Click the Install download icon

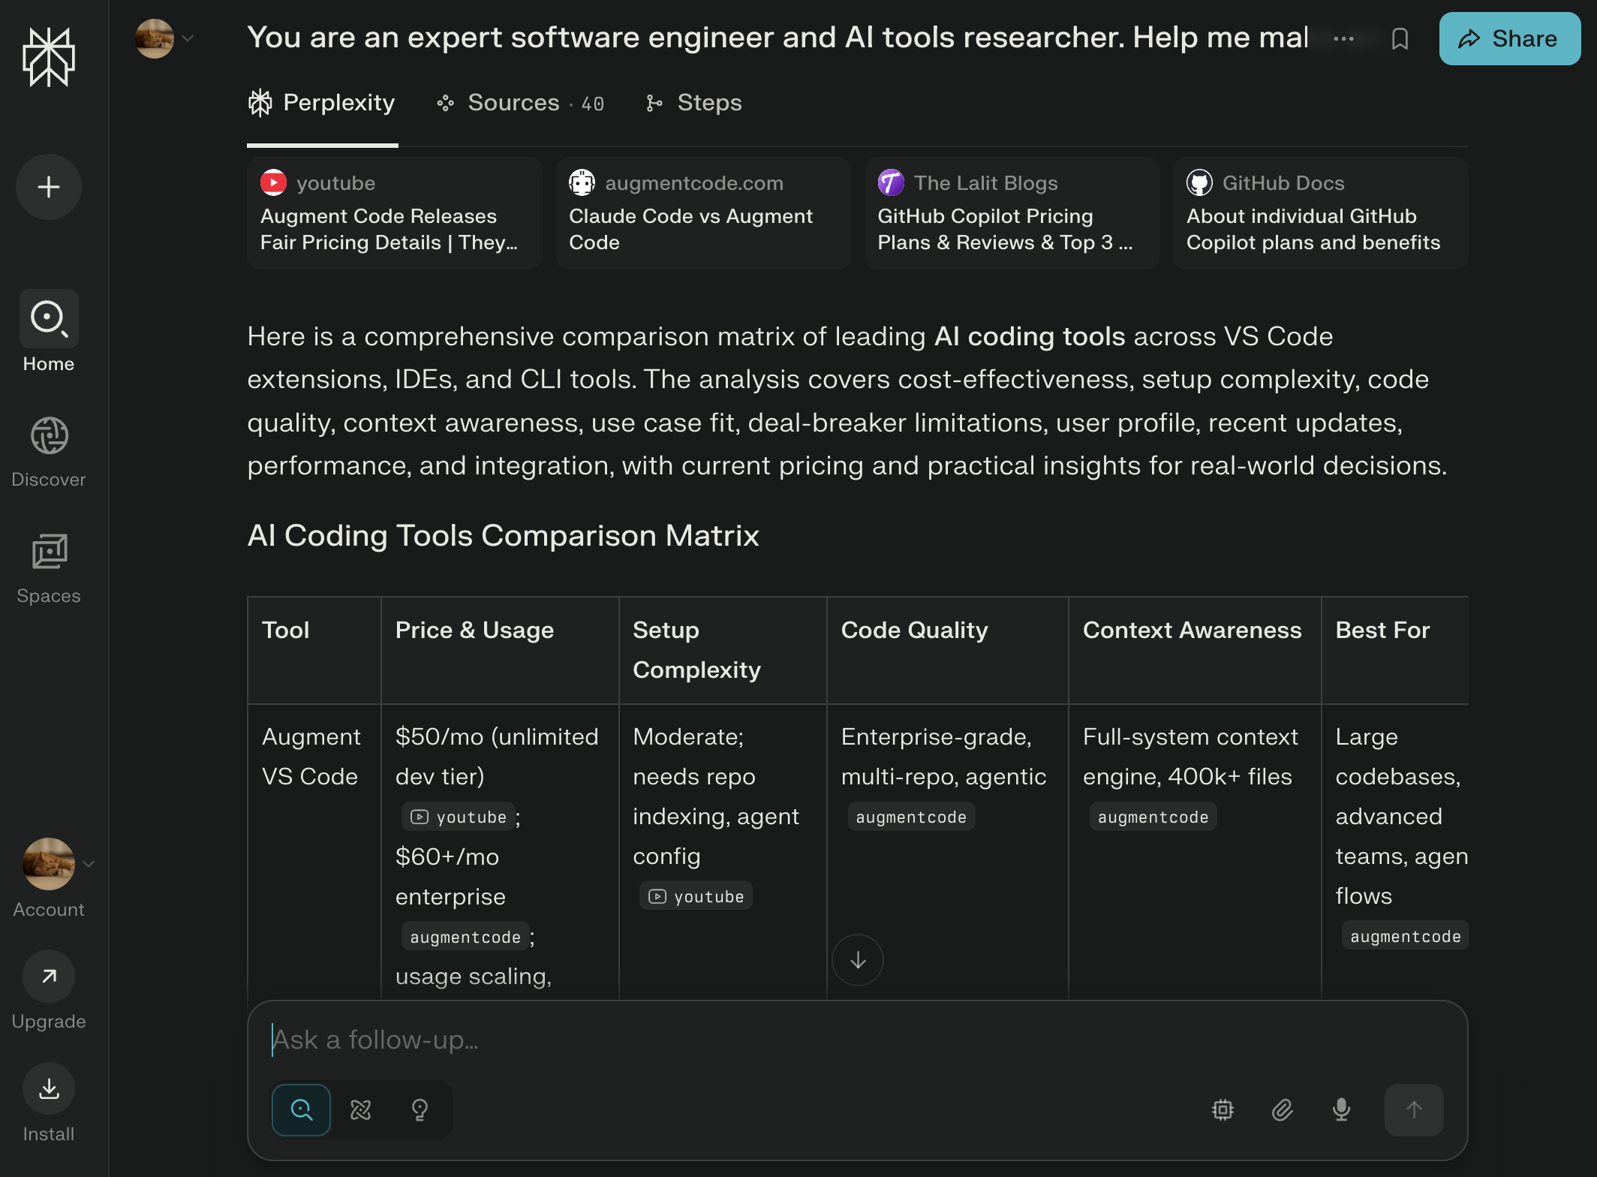[49, 1088]
